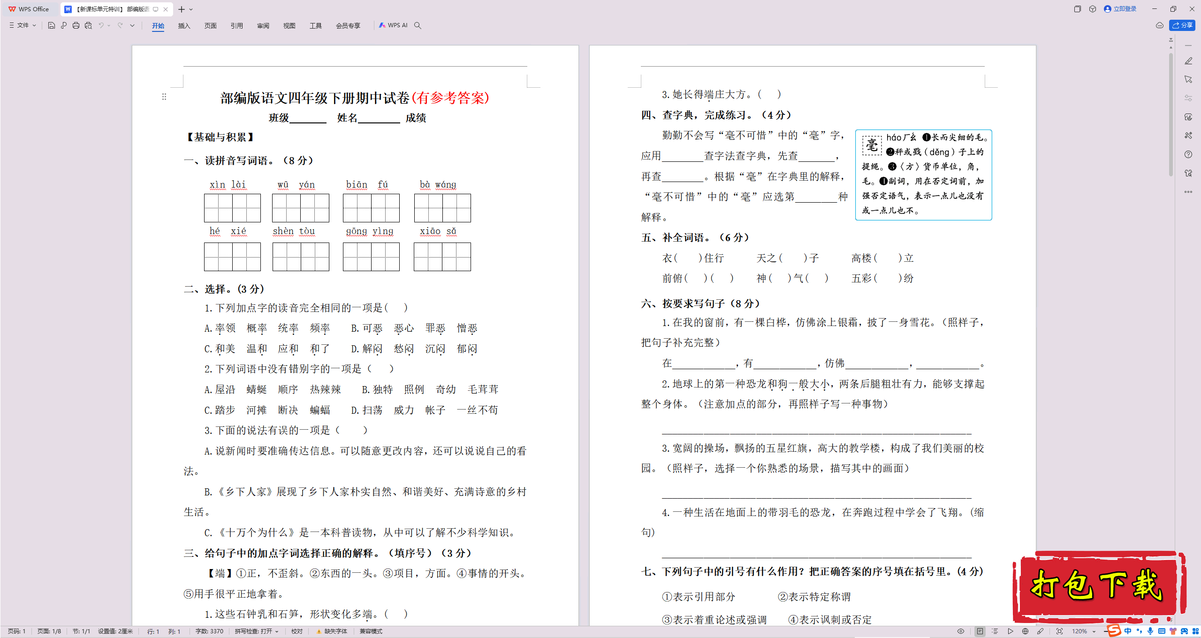
Task: Select the 视图 ribbon tab
Action: coord(289,26)
